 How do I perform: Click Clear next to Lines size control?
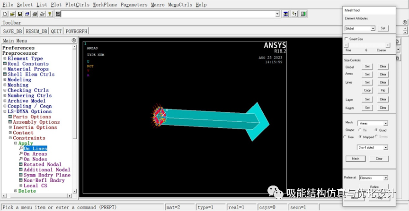click(x=383, y=82)
